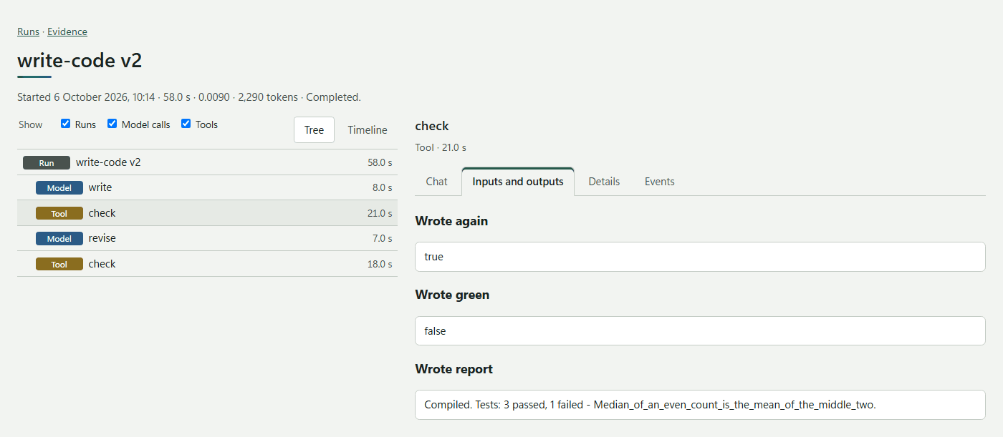Click the 'Tool · 21.0 s' subtitle

click(x=441, y=147)
